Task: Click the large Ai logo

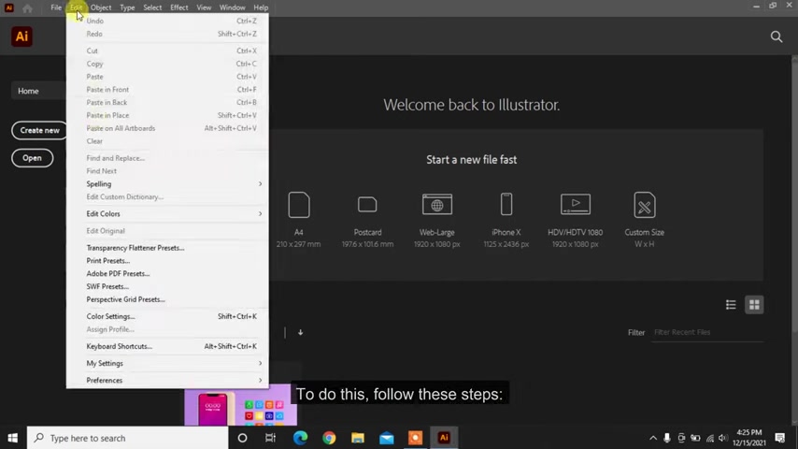Action: point(21,36)
